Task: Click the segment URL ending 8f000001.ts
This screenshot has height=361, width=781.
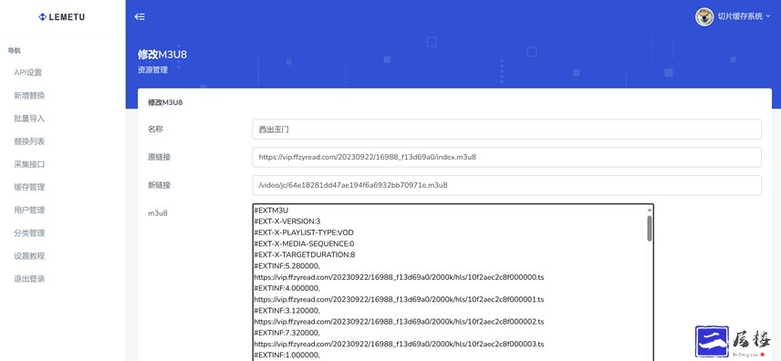Action: pos(399,299)
